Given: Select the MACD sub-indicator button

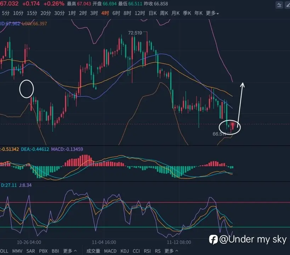Looking at the screenshot, I should point(110,251).
